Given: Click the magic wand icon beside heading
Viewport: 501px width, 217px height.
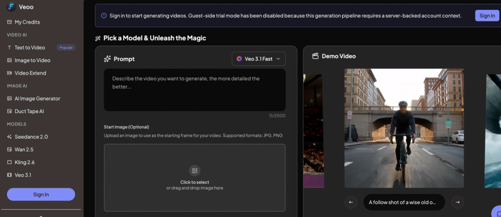Looking at the screenshot, I should (x=98, y=38).
